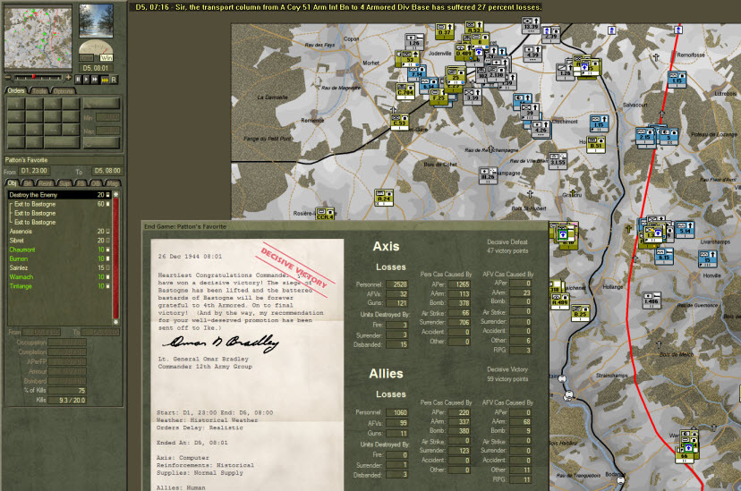This screenshot has height=491, width=741.
Task: Select the yellow very-fast speed button
Action: coord(105,80)
